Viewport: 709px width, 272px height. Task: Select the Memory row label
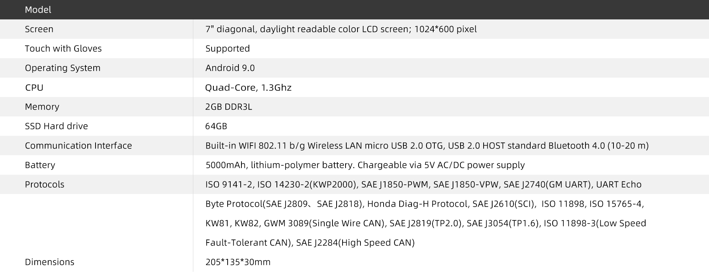pos(42,107)
